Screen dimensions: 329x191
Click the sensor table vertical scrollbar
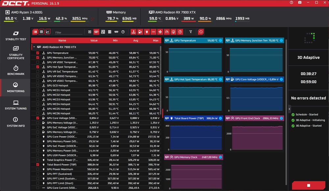tap(160, 80)
